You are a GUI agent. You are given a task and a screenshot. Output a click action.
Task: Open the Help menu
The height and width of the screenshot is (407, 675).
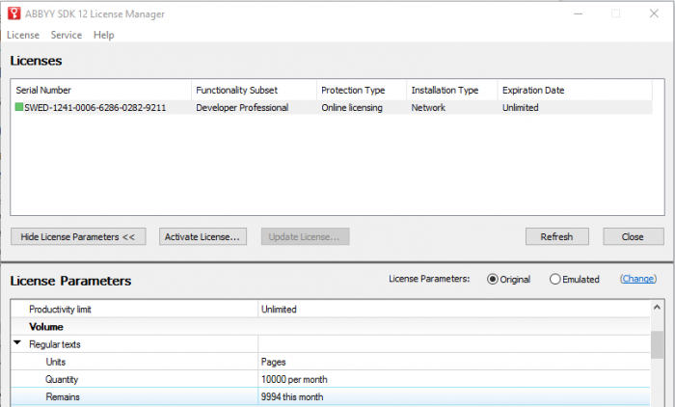[104, 35]
